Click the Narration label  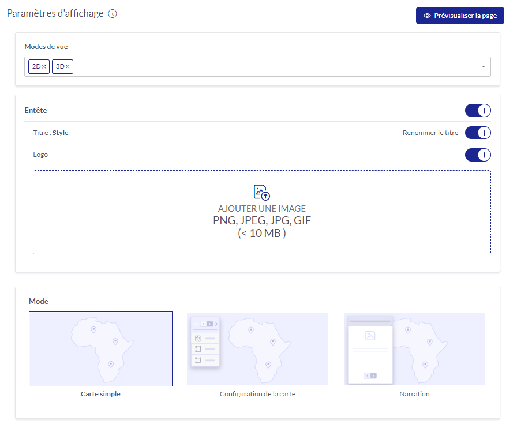pyautogui.click(x=414, y=394)
